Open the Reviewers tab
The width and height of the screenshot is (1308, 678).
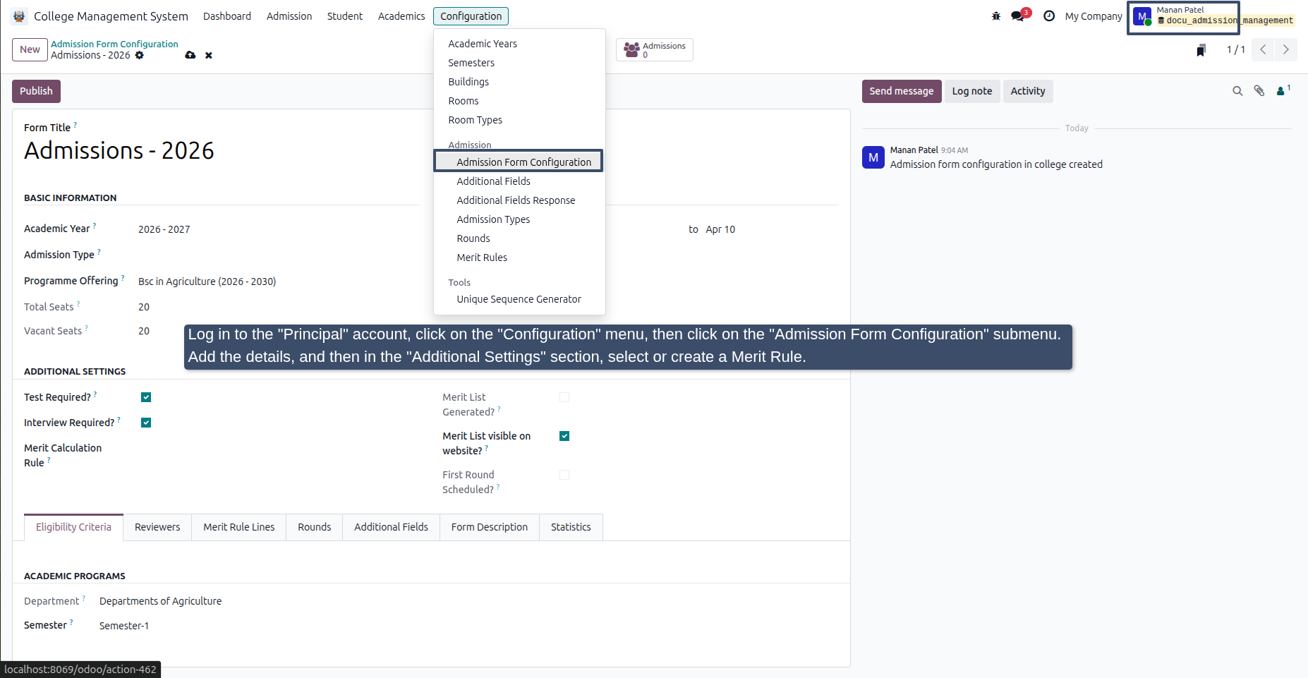pos(157,527)
